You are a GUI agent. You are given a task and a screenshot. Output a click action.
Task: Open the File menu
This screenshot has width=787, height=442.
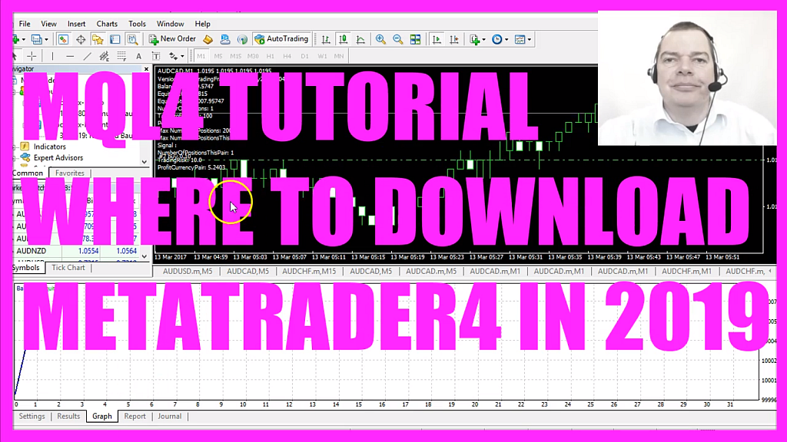pos(24,24)
